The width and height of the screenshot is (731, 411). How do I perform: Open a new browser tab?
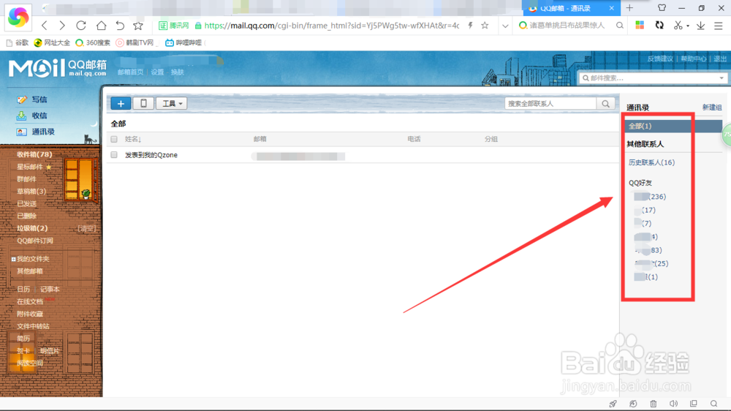tap(629, 8)
